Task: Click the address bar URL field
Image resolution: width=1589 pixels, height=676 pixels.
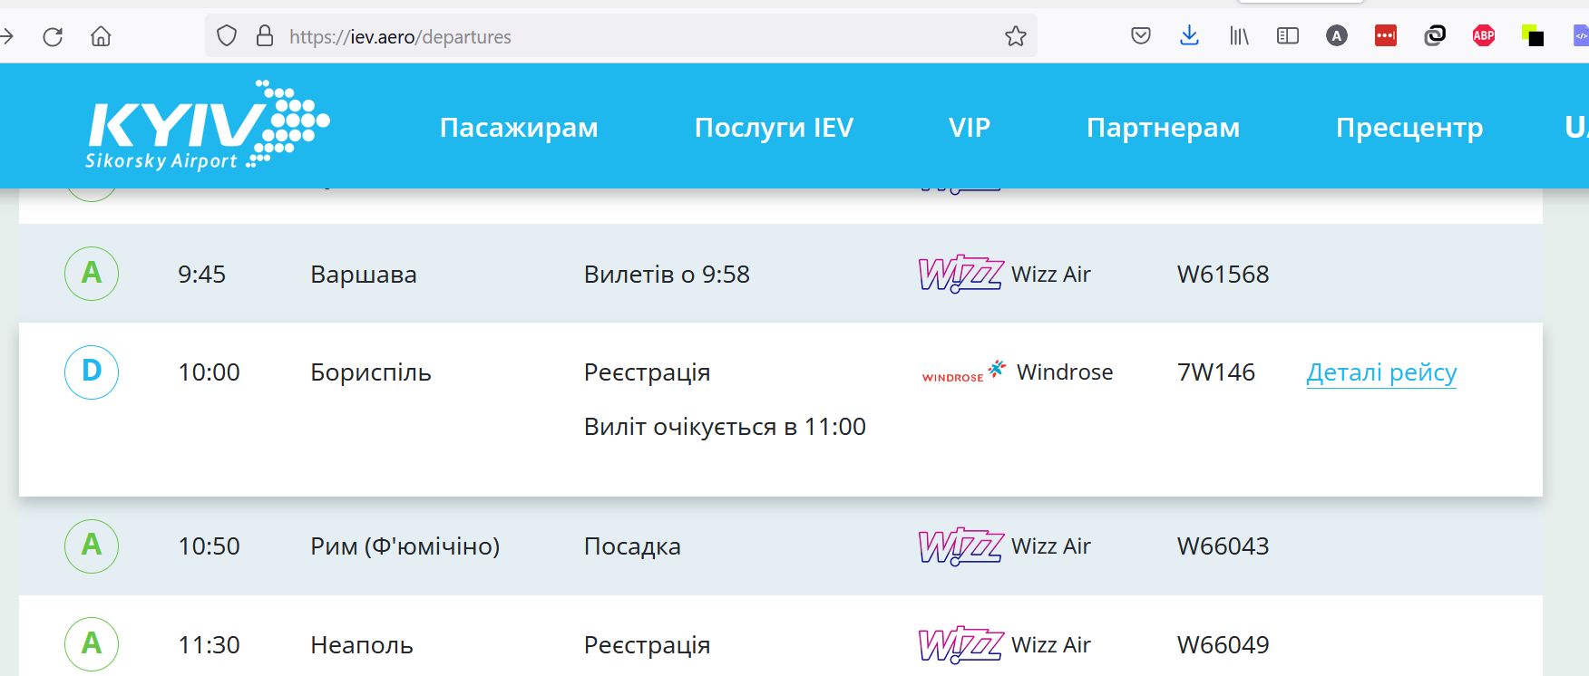Action: [x=635, y=36]
